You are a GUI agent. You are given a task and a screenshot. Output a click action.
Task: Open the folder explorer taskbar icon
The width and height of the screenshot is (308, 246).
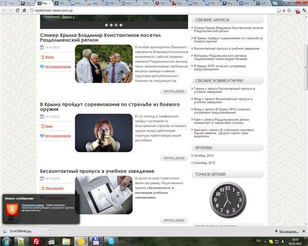(66, 241)
